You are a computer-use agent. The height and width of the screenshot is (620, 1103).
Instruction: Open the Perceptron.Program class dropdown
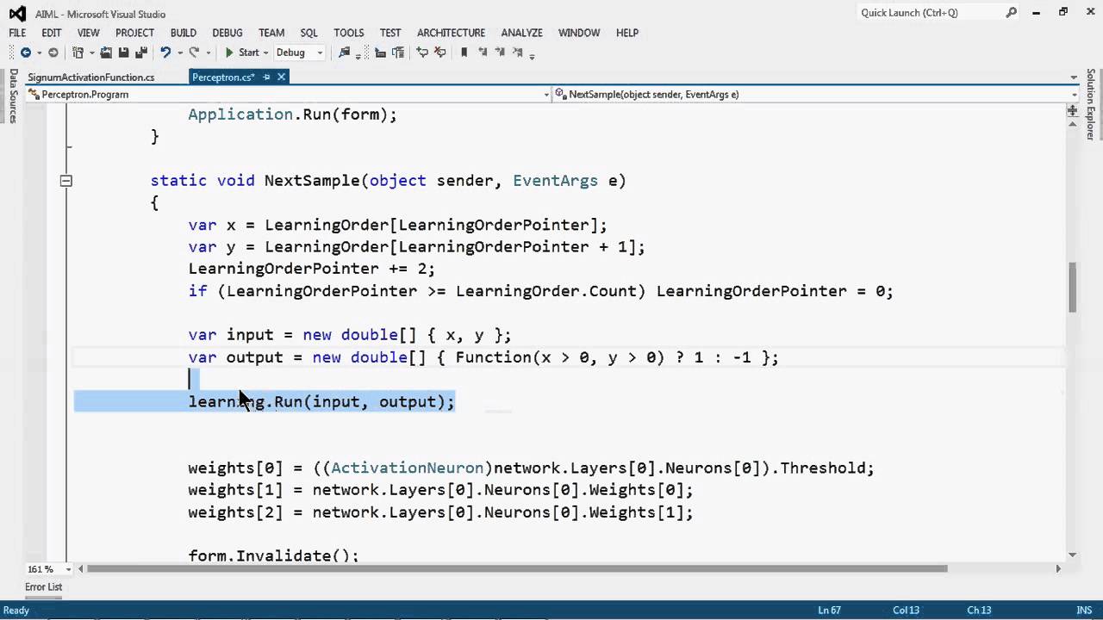tap(290, 94)
